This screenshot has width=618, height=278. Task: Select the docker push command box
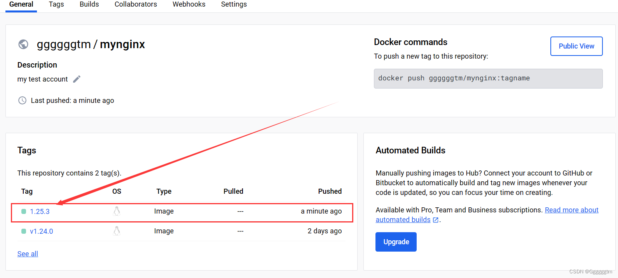[488, 78]
